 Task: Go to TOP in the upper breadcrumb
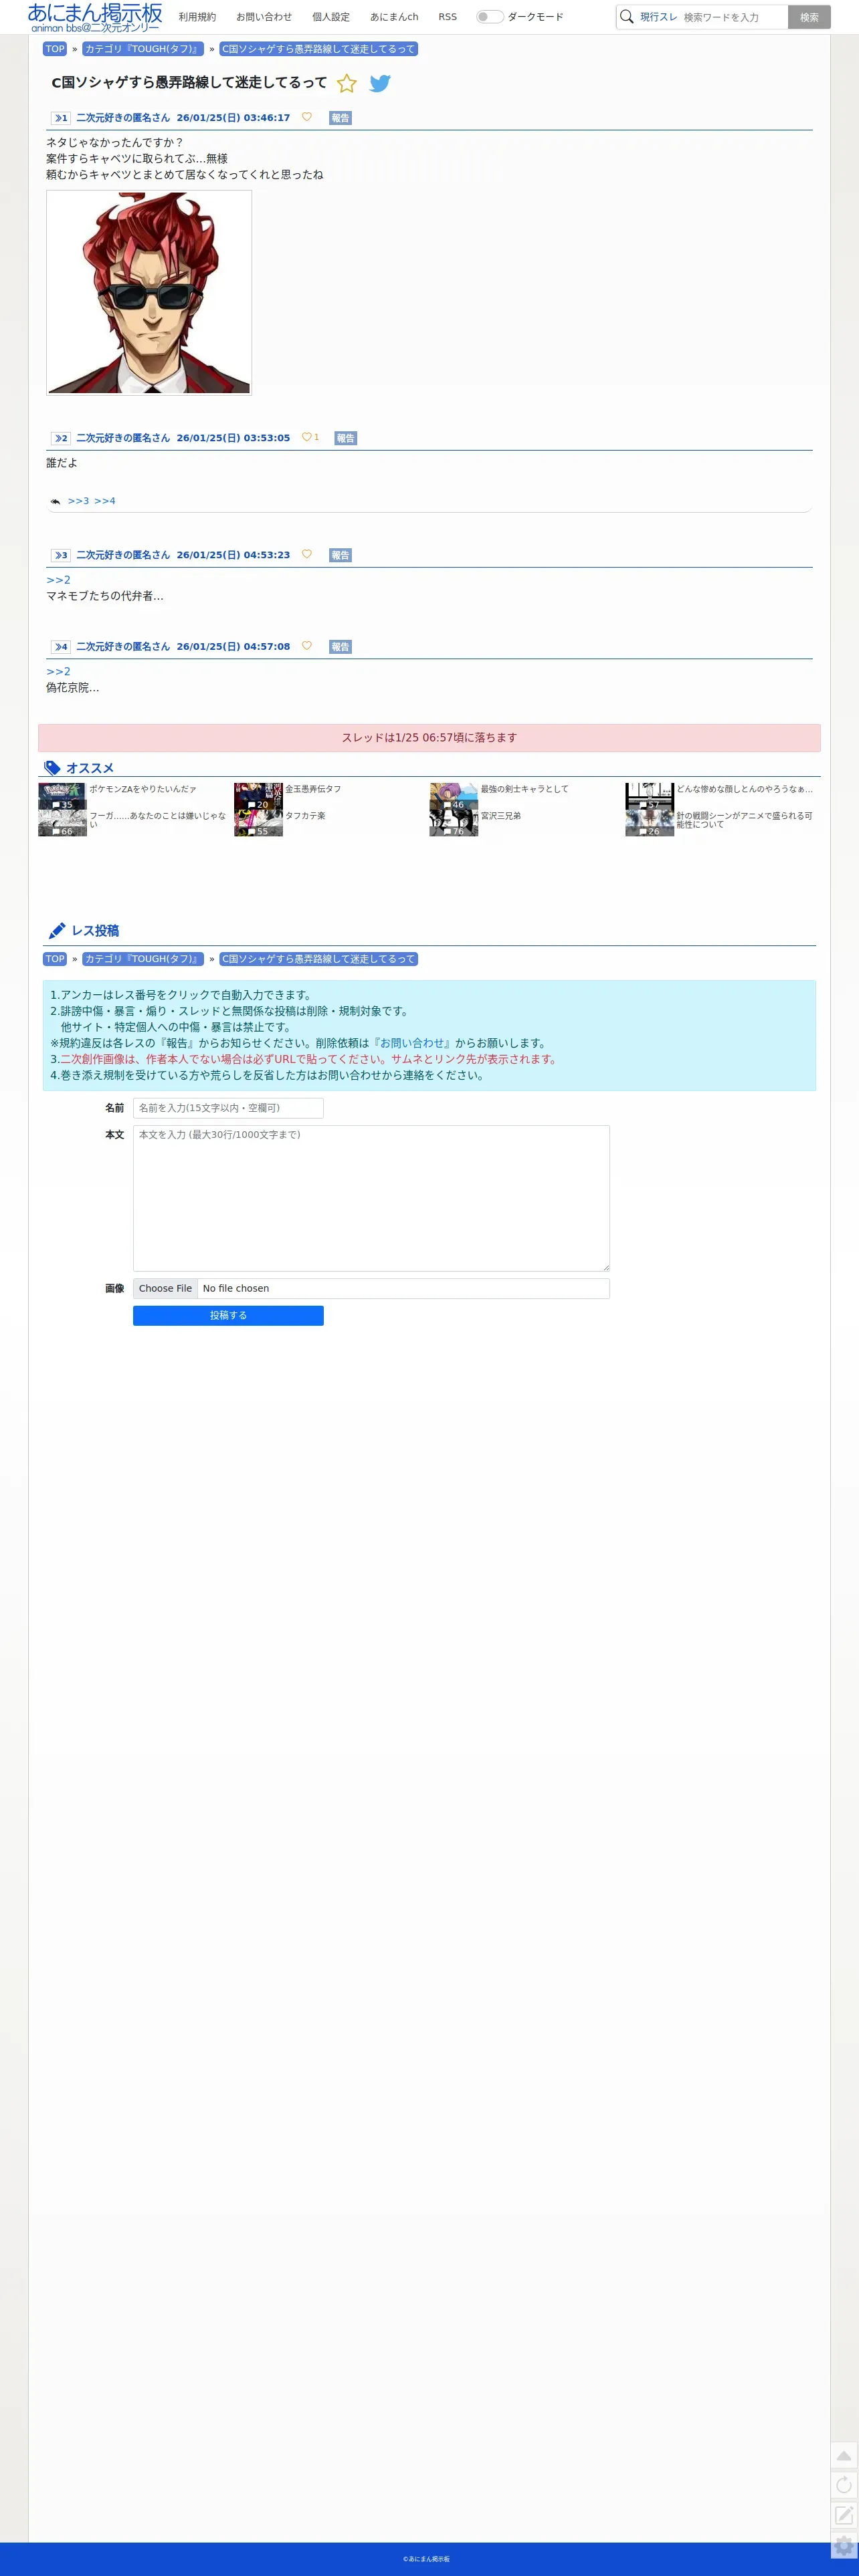click(55, 49)
